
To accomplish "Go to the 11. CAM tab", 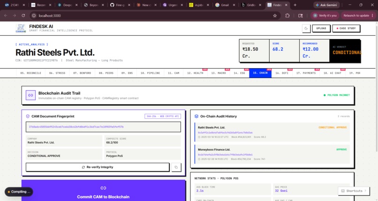I will tap(174, 73).
